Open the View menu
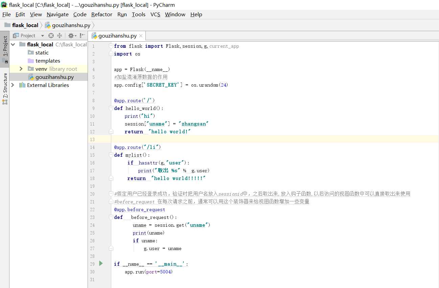 [x=36, y=14]
